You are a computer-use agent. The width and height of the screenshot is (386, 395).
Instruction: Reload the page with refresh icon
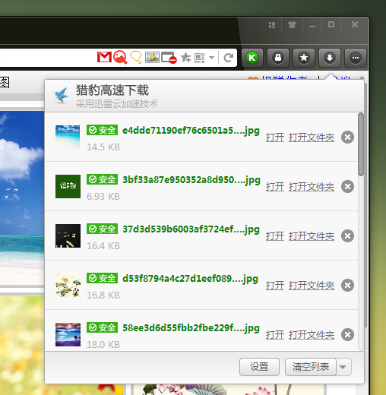point(228,58)
